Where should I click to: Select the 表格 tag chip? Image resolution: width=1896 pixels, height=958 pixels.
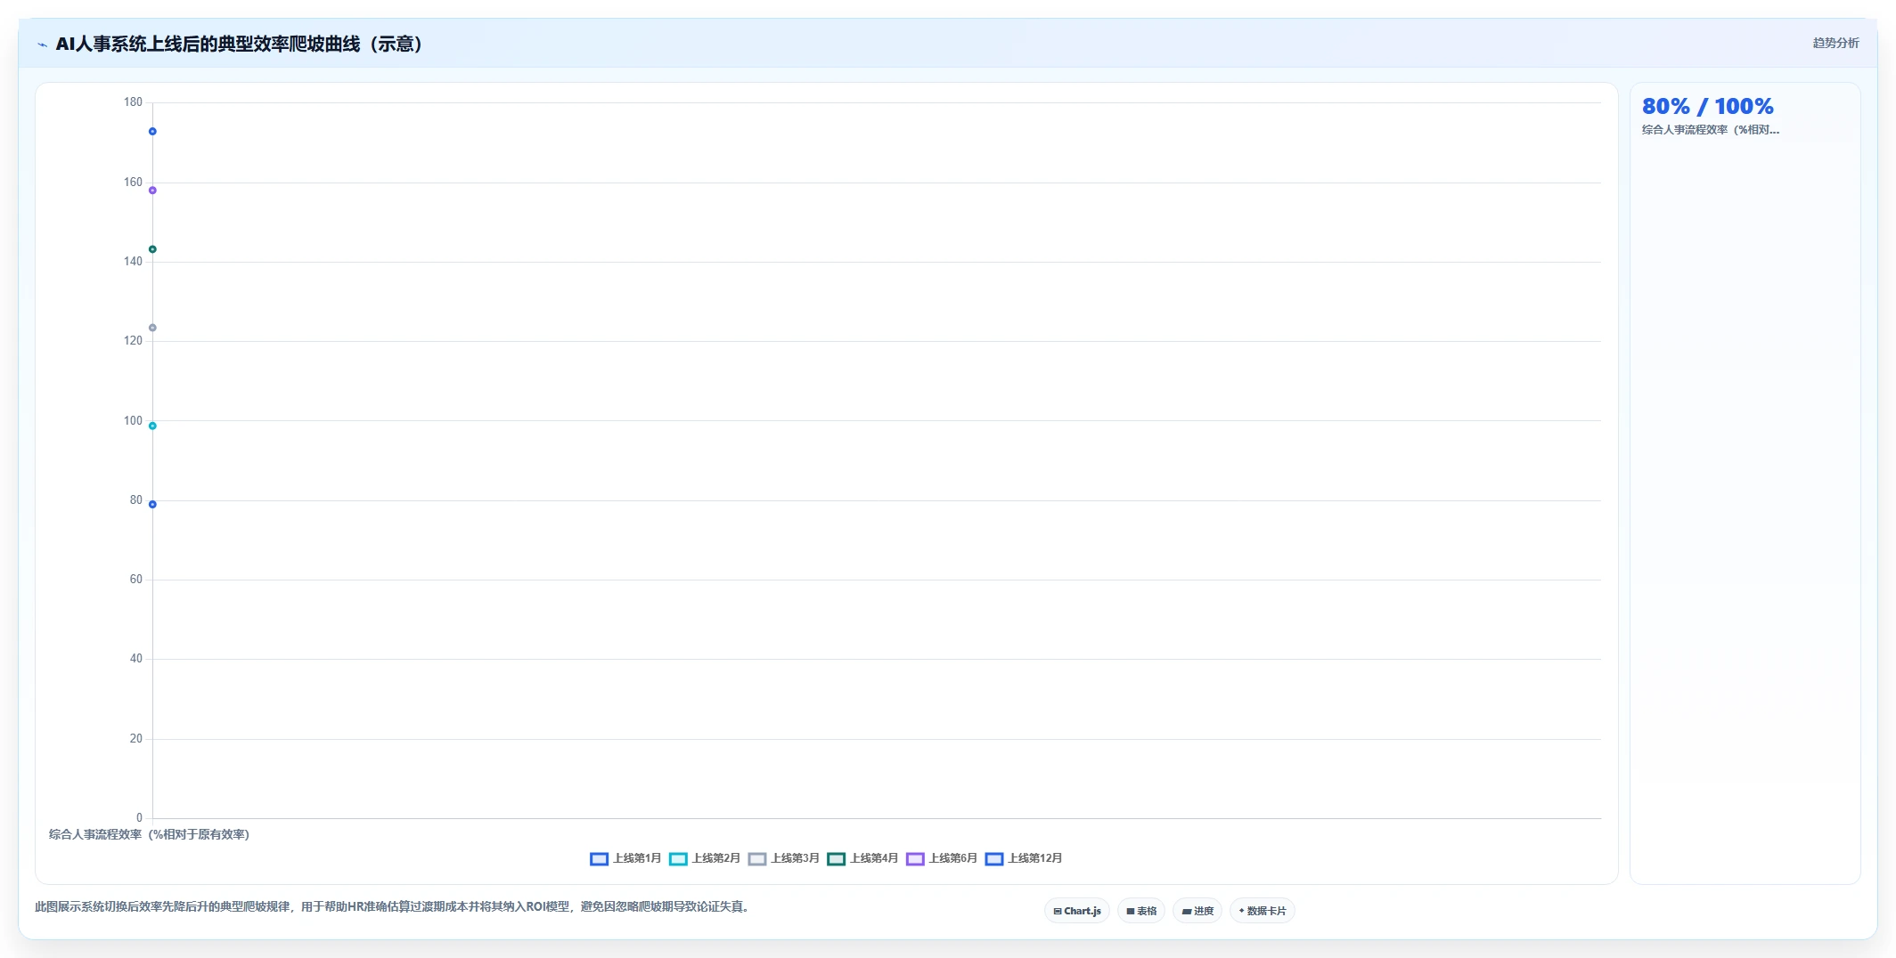tap(1141, 911)
